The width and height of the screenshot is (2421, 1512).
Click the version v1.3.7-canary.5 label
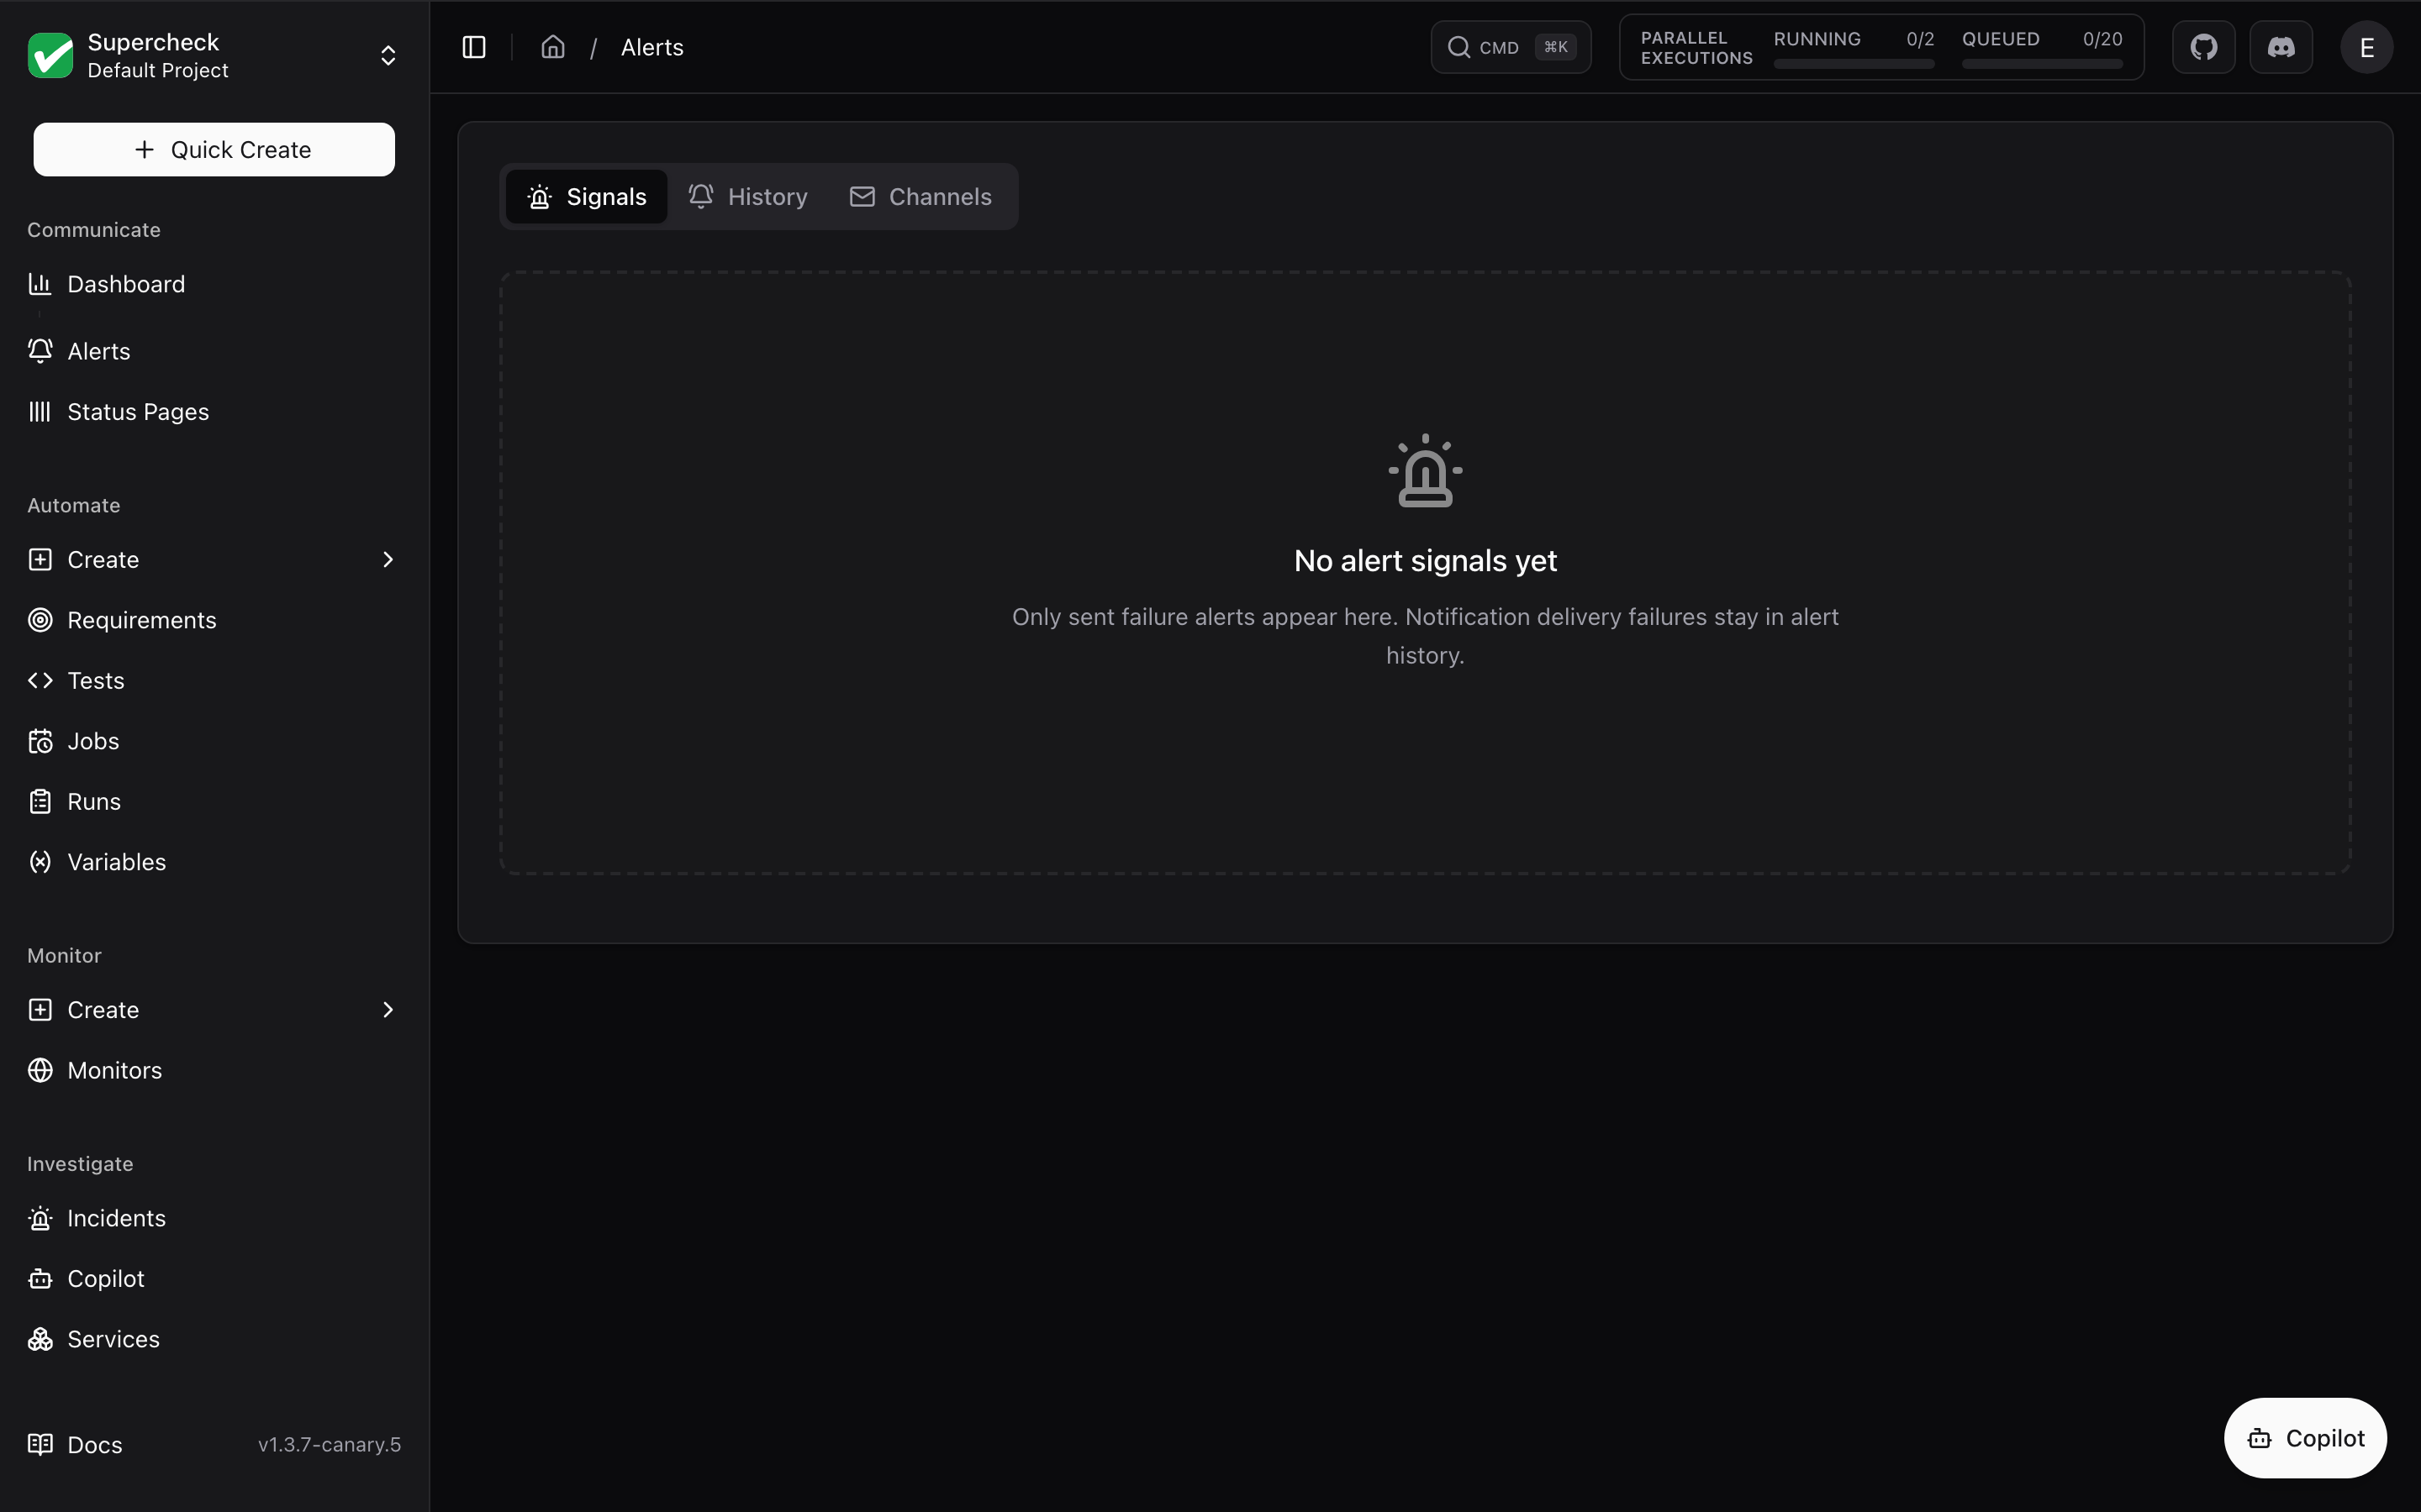click(x=330, y=1445)
